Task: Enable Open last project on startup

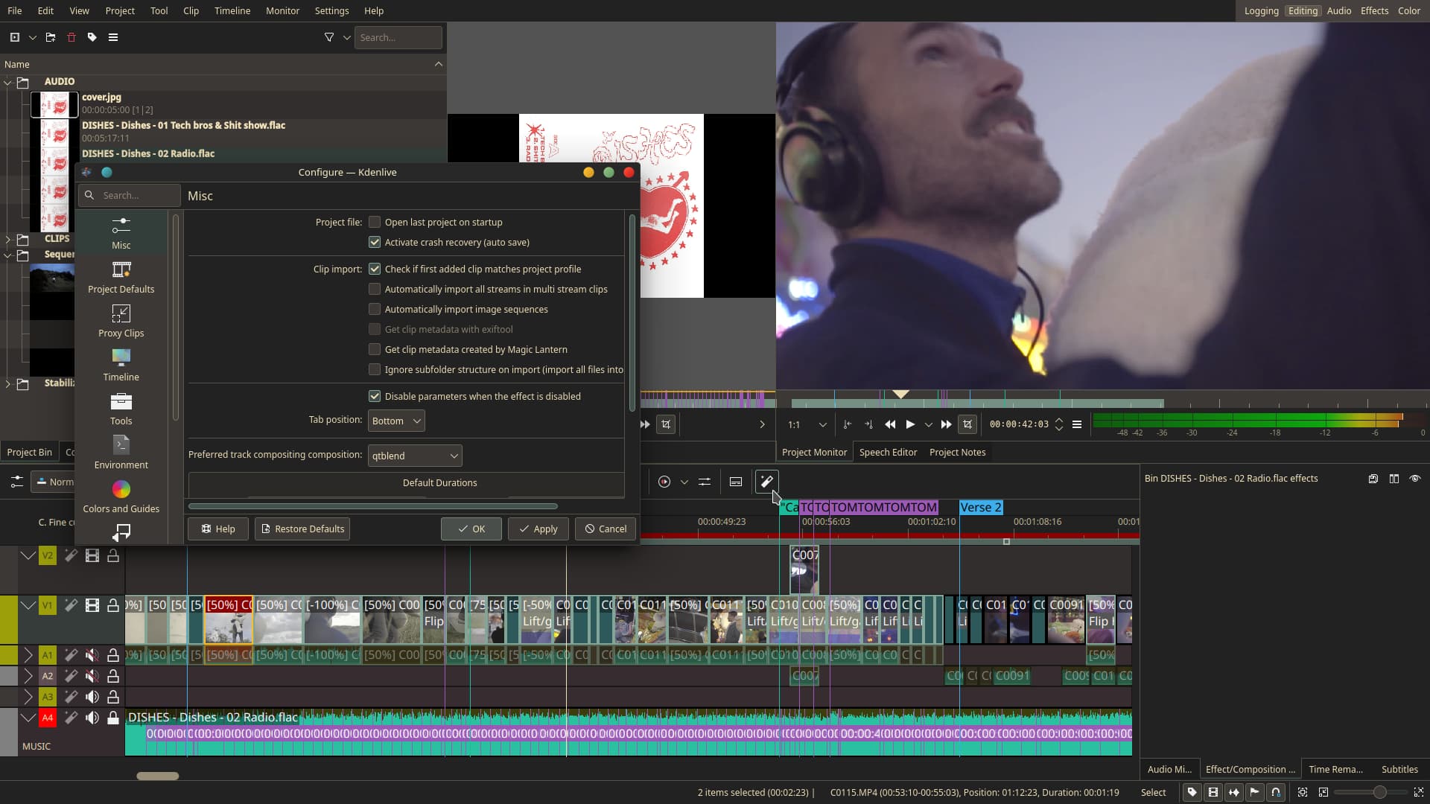Action: point(375,222)
